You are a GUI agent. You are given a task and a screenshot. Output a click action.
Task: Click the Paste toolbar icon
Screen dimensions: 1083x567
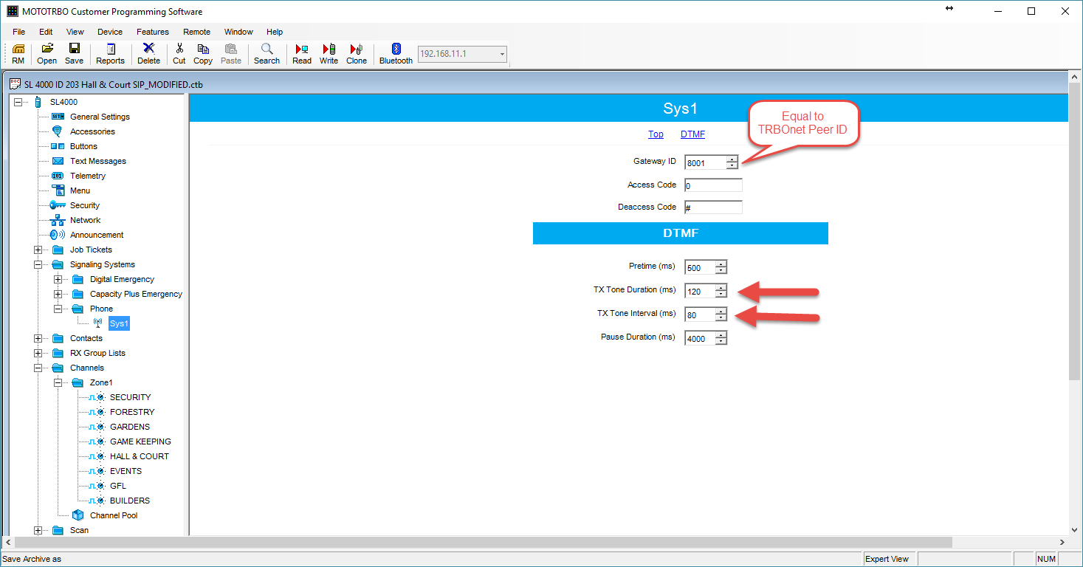(x=231, y=54)
